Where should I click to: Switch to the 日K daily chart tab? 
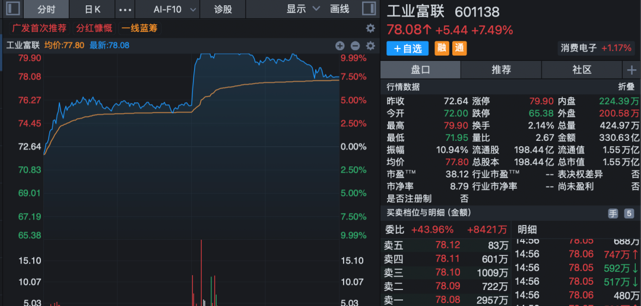(x=93, y=9)
